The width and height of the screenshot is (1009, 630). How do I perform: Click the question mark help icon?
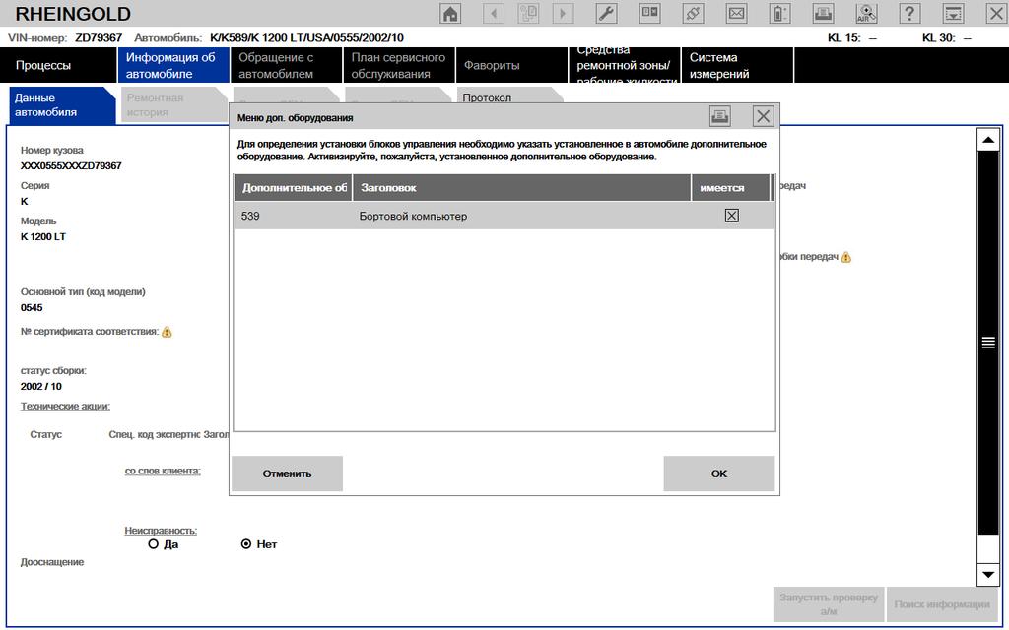[909, 14]
